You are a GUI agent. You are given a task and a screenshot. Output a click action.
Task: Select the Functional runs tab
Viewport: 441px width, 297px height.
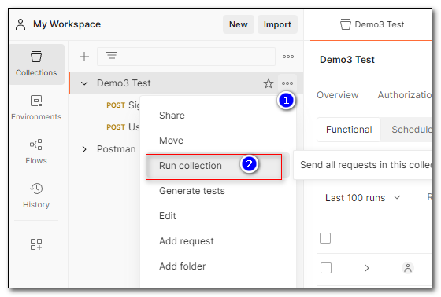[x=349, y=130]
